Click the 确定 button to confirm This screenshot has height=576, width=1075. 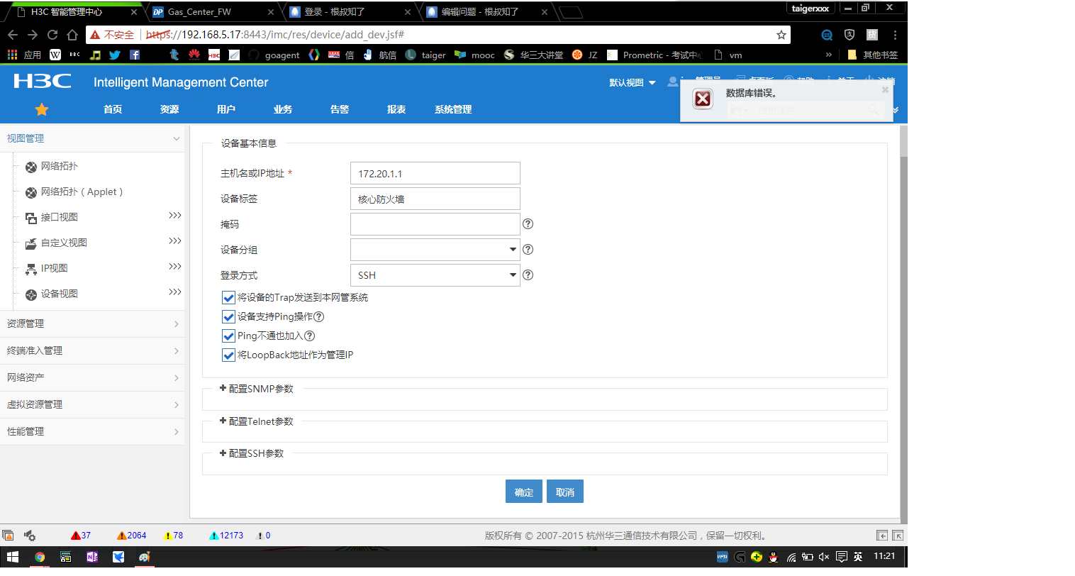pyautogui.click(x=523, y=491)
